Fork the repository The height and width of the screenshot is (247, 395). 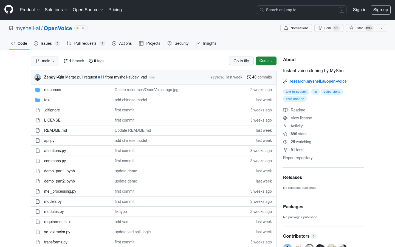(x=329, y=28)
